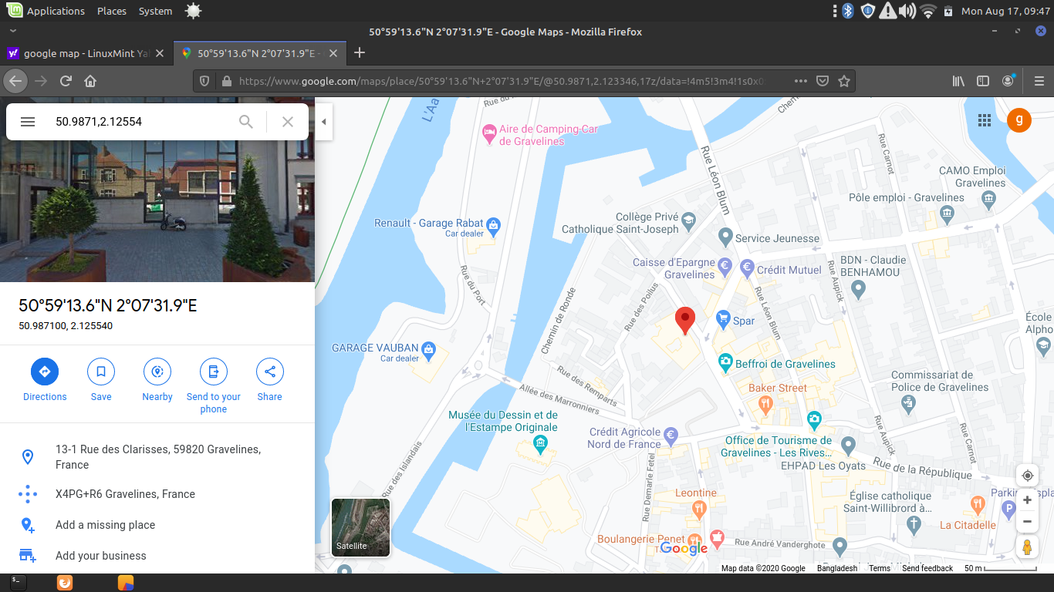Image resolution: width=1054 pixels, height=592 pixels.
Task: Open page actions three-dot menu
Action: 801,81
